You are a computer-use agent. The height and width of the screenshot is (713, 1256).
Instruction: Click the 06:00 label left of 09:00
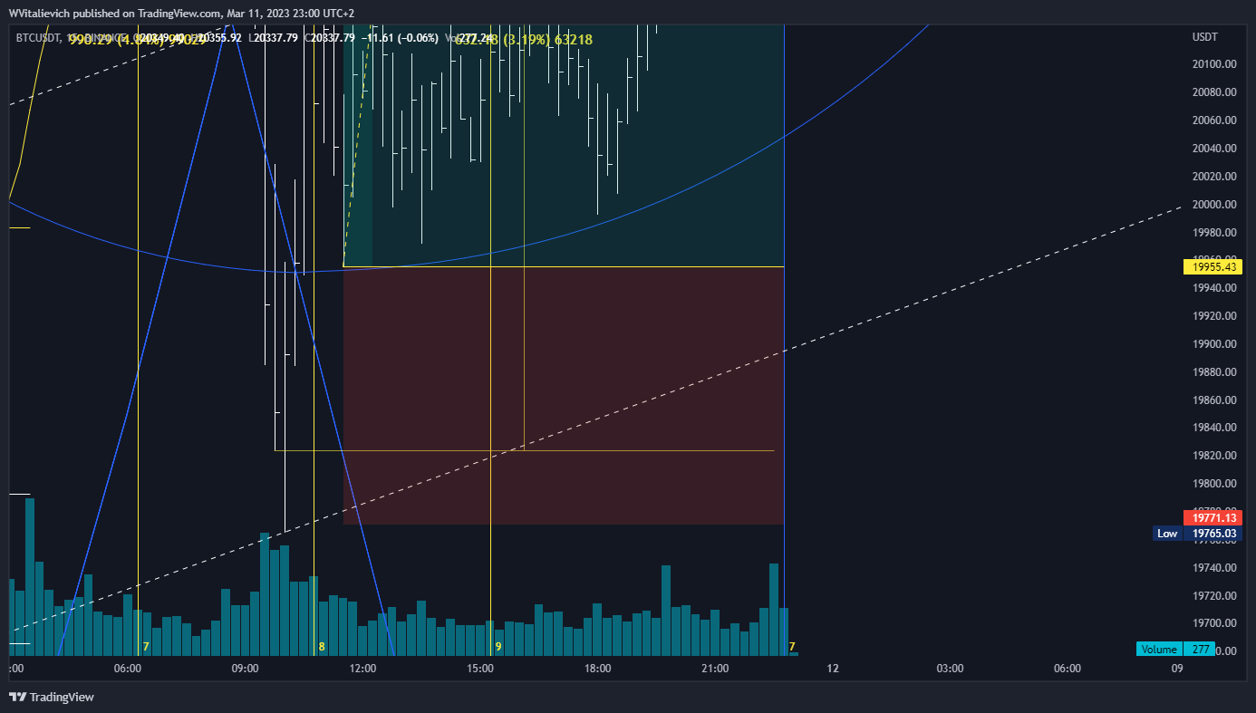[128, 669]
